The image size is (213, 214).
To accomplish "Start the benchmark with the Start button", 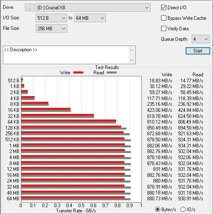I will [x=198, y=51].
